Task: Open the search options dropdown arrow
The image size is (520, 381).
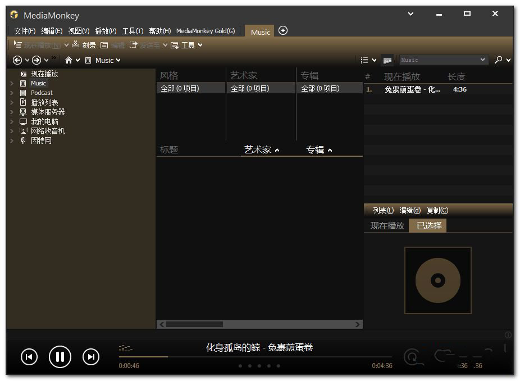Action: pyautogui.click(x=508, y=60)
